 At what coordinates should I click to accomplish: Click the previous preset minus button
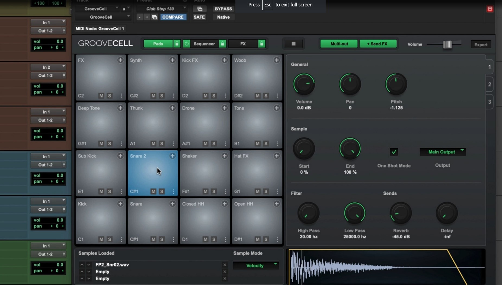click(139, 17)
